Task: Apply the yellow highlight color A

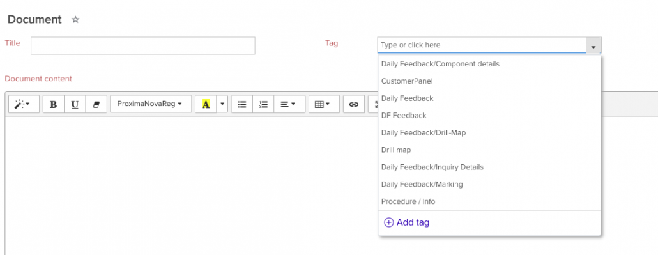Action: point(206,104)
